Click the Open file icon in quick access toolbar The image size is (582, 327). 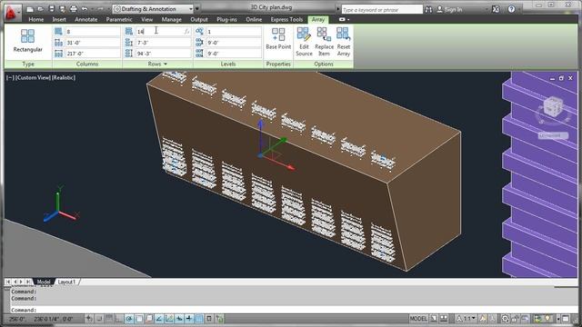pos(40,9)
